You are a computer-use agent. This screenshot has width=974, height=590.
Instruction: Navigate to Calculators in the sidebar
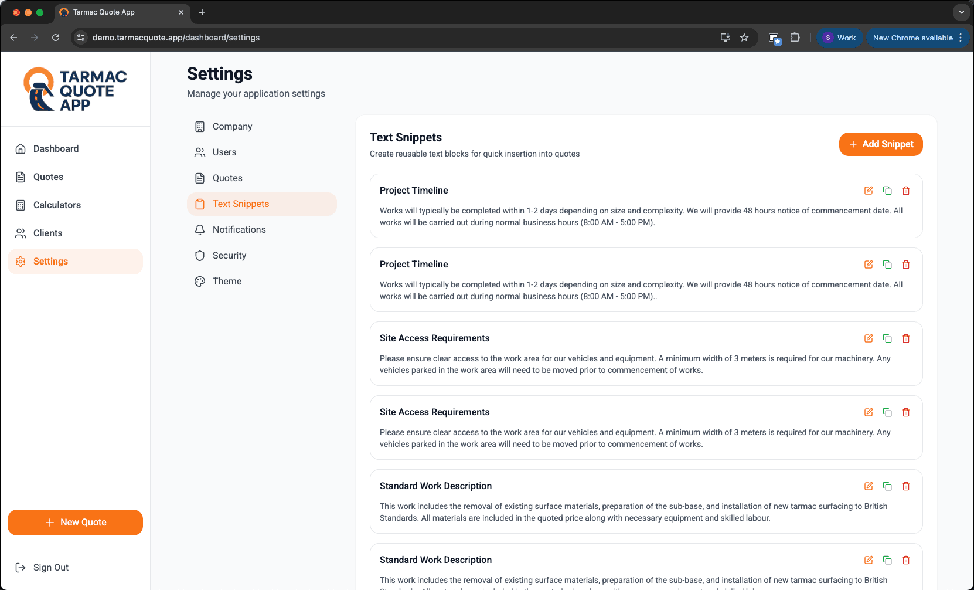coord(57,205)
